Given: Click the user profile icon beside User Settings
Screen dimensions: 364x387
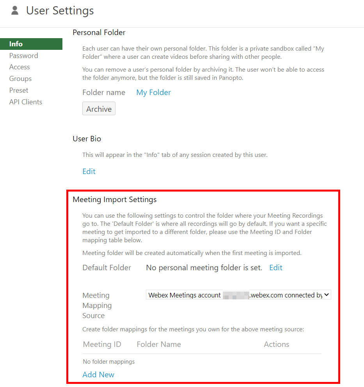Looking at the screenshot, I should 14,10.
